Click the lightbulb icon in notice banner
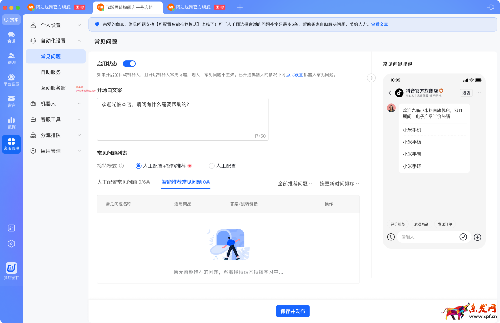This screenshot has height=323, width=500. pos(97,24)
